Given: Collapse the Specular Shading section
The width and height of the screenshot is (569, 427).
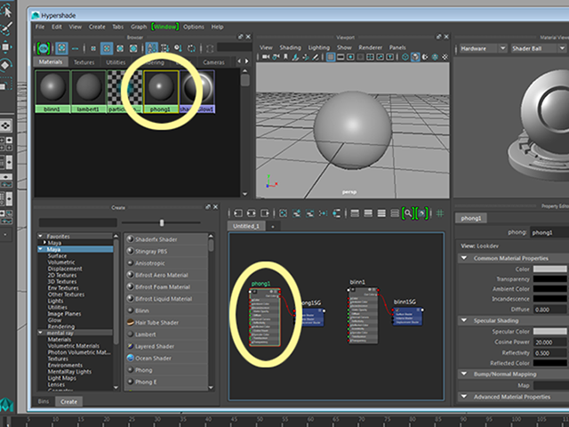Looking at the screenshot, I should coord(464,320).
